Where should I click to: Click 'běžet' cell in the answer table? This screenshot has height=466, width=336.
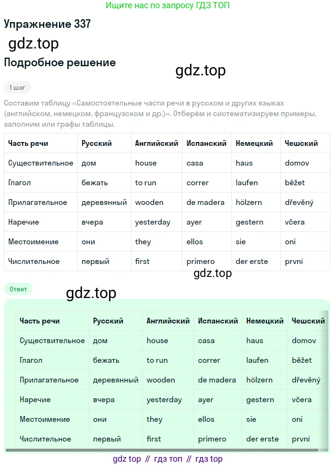301,360
